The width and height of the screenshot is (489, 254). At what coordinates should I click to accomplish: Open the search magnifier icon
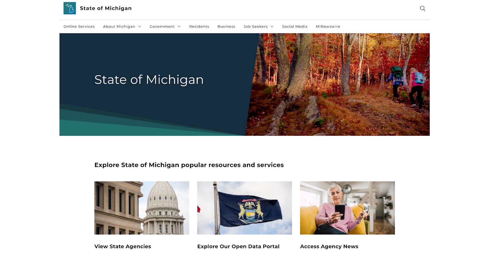pyautogui.click(x=423, y=8)
